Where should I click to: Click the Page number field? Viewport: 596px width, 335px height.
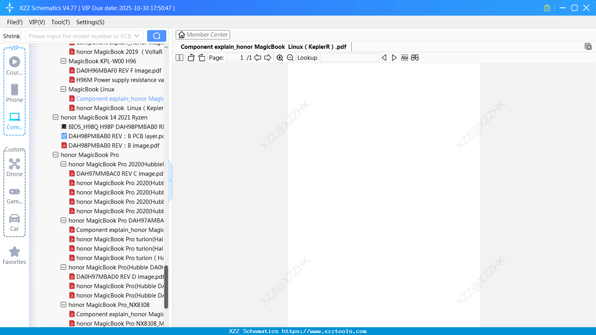point(236,58)
